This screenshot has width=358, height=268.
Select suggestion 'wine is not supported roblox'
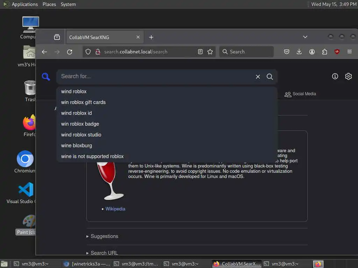[167, 156]
